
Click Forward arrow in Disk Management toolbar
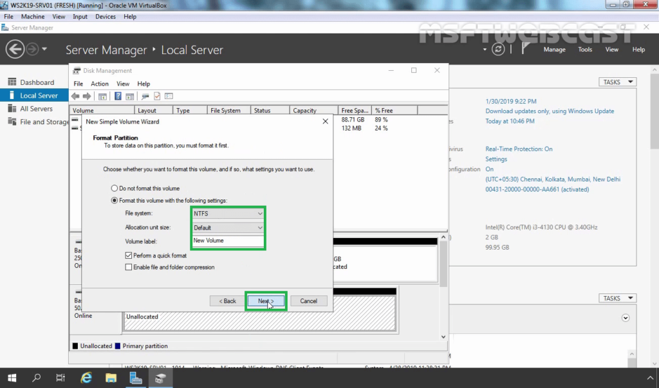point(87,97)
